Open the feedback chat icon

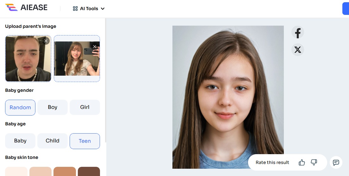[x=336, y=162]
